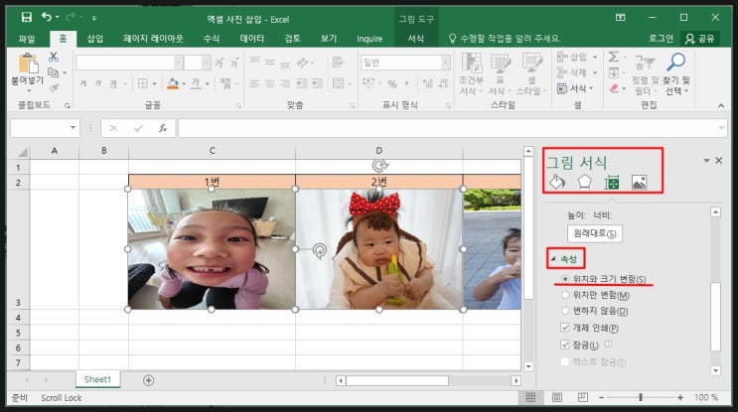The height and width of the screenshot is (412, 738).
Task: Select the Size & Properties icon
Action: pos(613,183)
